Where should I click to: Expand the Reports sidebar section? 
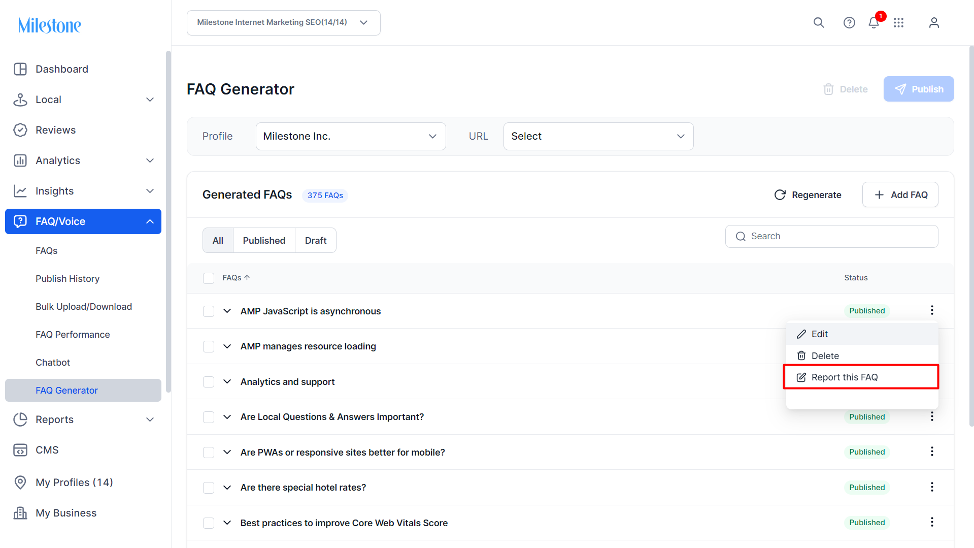[x=150, y=420]
